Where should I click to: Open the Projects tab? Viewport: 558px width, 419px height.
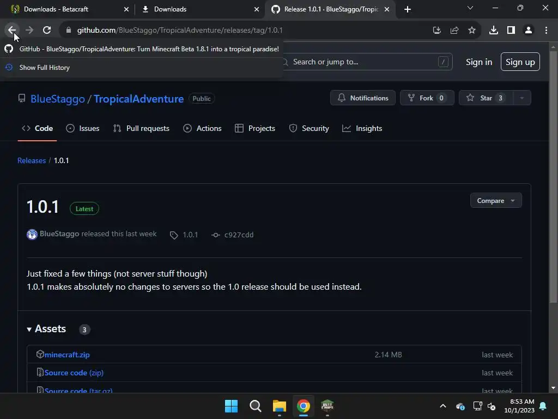(x=255, y=128)
